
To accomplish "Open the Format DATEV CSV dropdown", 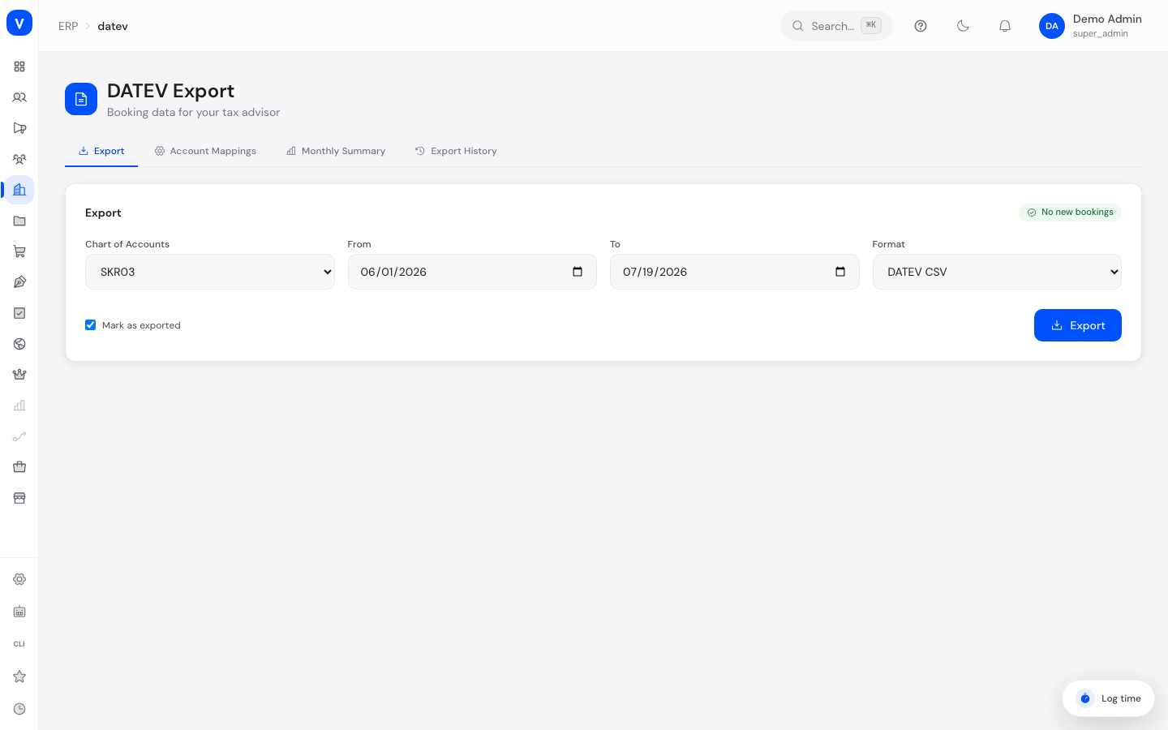I will (997, 272).
